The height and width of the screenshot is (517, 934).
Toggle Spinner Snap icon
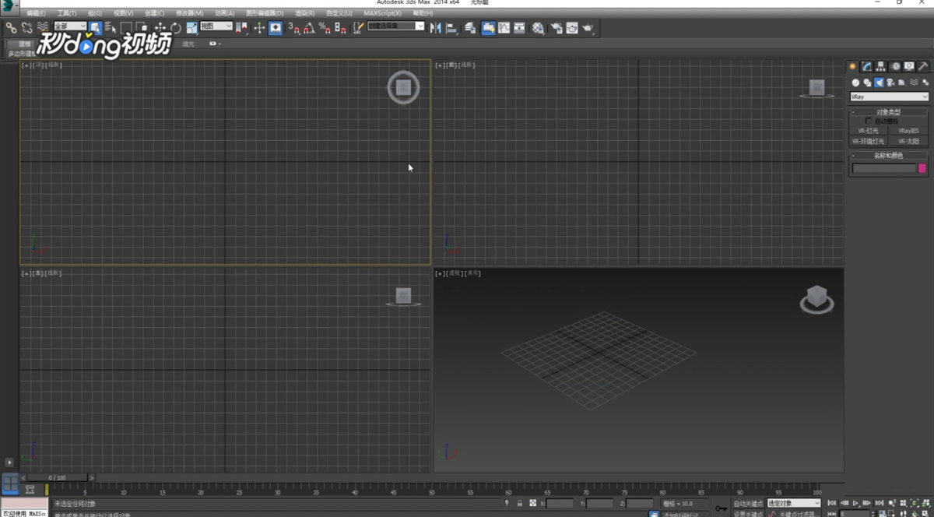click(340, 28)
